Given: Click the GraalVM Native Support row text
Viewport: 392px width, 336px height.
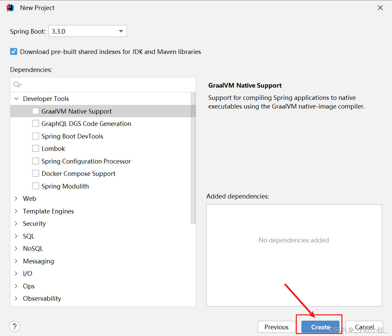Looking at the screenshot, I should (x=77, y=111).
